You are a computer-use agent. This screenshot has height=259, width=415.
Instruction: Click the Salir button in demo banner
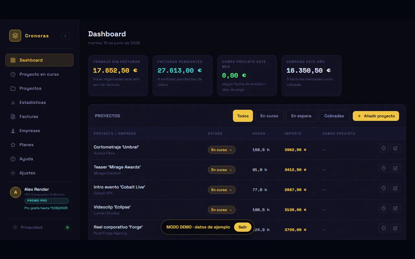pos(243,227)
